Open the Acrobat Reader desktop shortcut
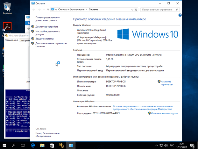This screenshot has width=198, height=149. click(x=7, y=26)
